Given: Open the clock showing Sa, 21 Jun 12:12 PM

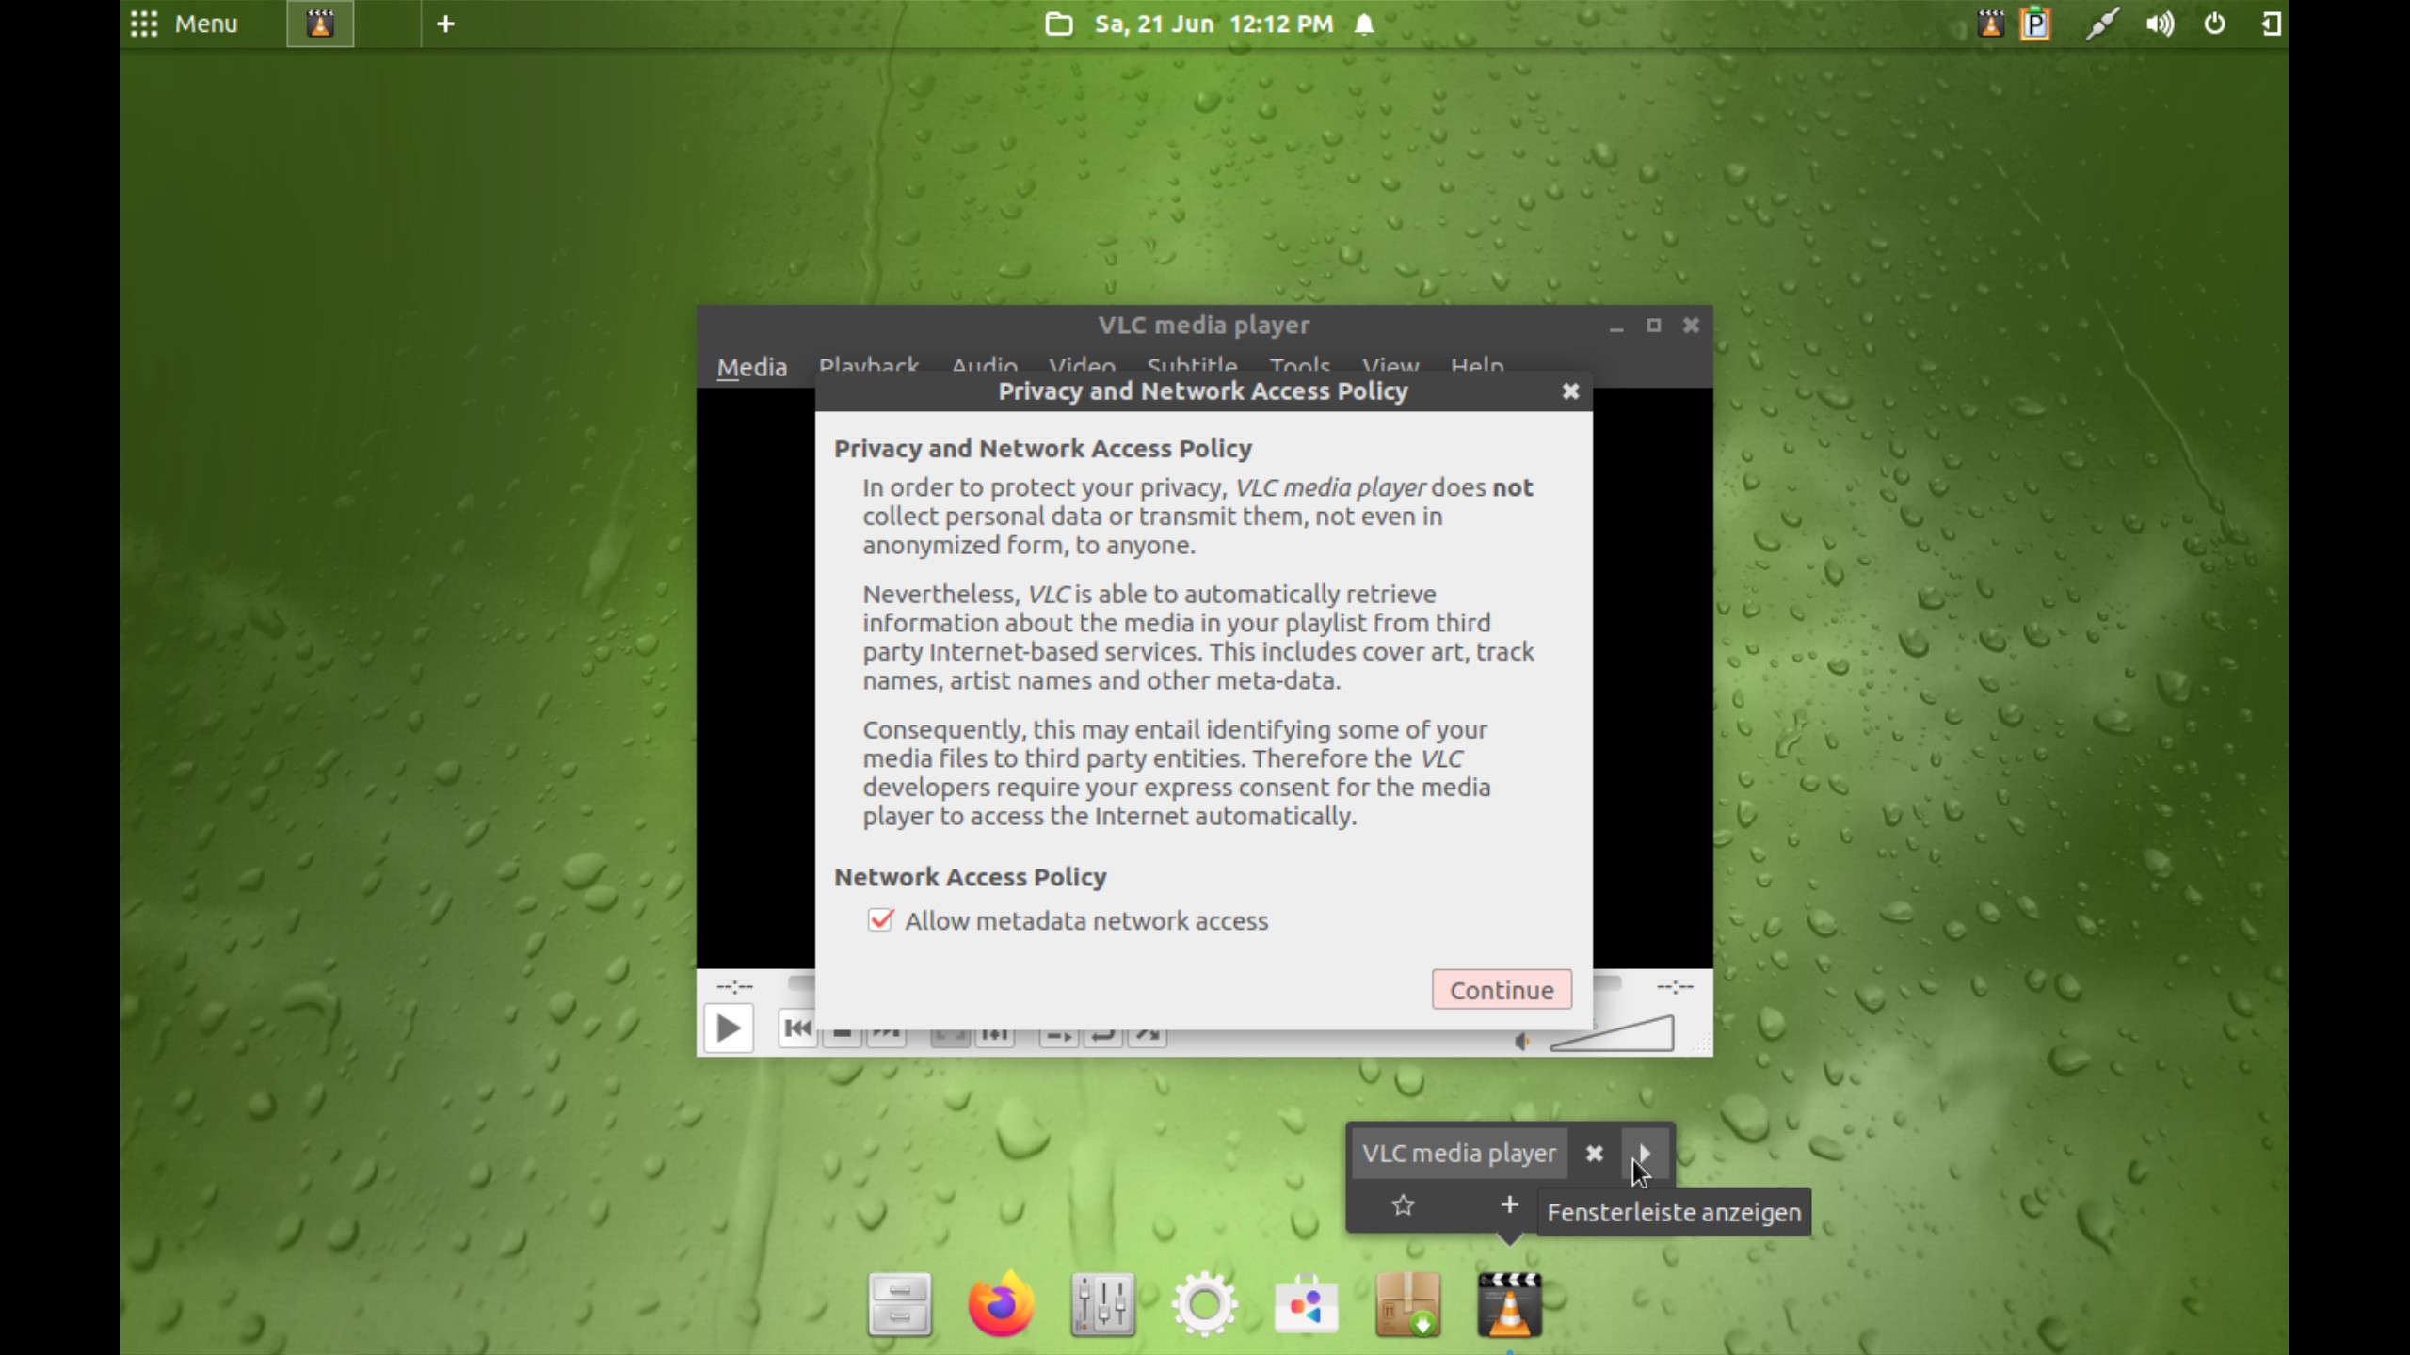Looking at the screenshot, I should [x=1213, y=24].
